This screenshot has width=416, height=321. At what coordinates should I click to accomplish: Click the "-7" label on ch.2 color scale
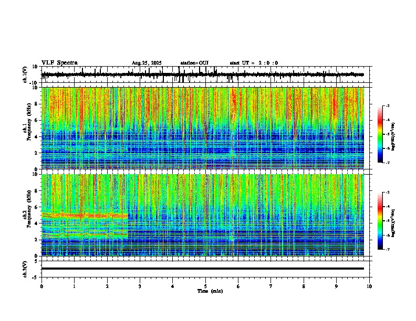pyautogui.click(x=387, y=249)
